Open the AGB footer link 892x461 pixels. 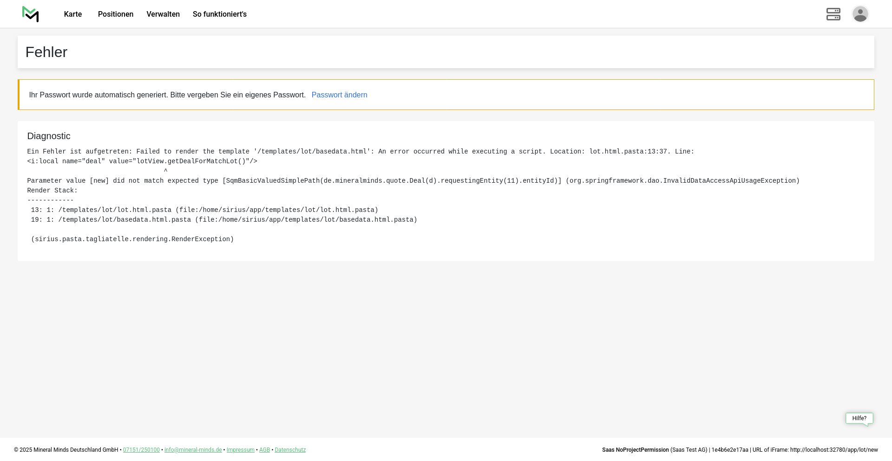point(264,450)
